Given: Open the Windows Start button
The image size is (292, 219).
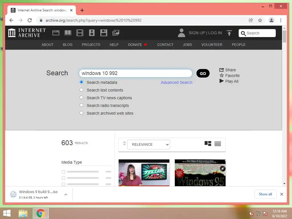Looking at the screenshot, I should pos(7,213).
